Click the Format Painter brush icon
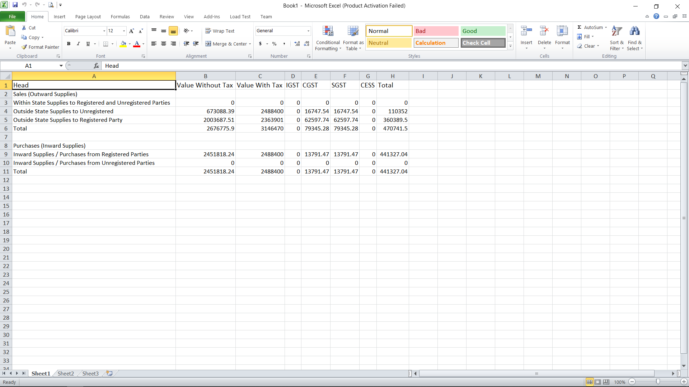This screenshot has height=387, width=689. click(24, 47)
